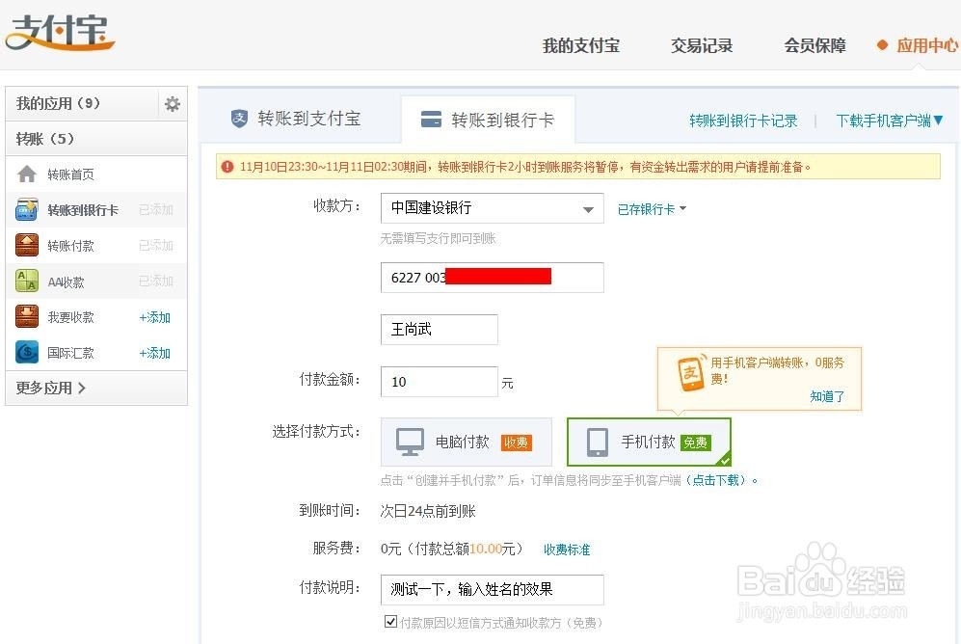Focus the payee name field 王尚武

tap(440, 330)
